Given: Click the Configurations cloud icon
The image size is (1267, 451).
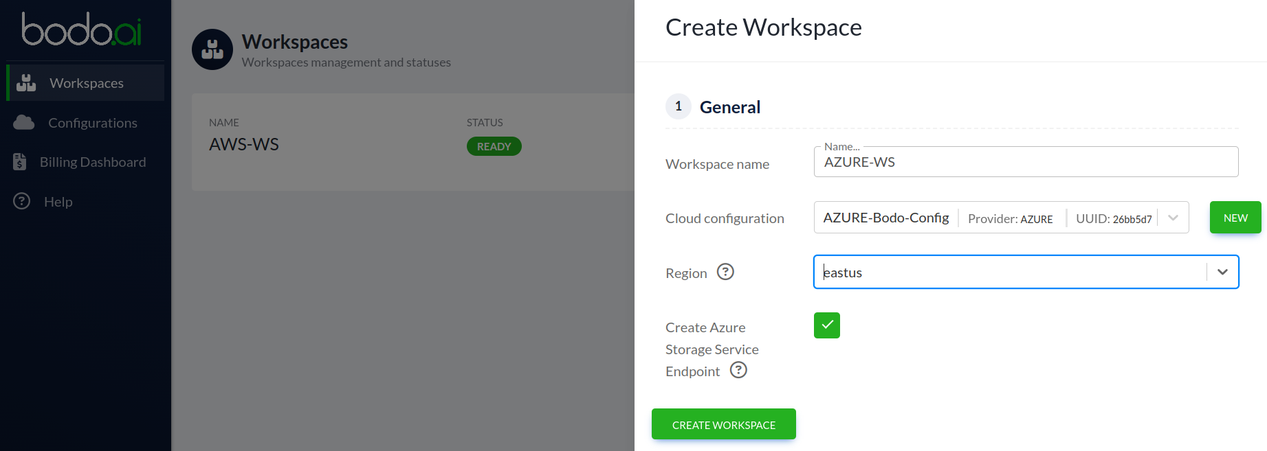Looking at the screenshot, I should [x=24, y=123].
